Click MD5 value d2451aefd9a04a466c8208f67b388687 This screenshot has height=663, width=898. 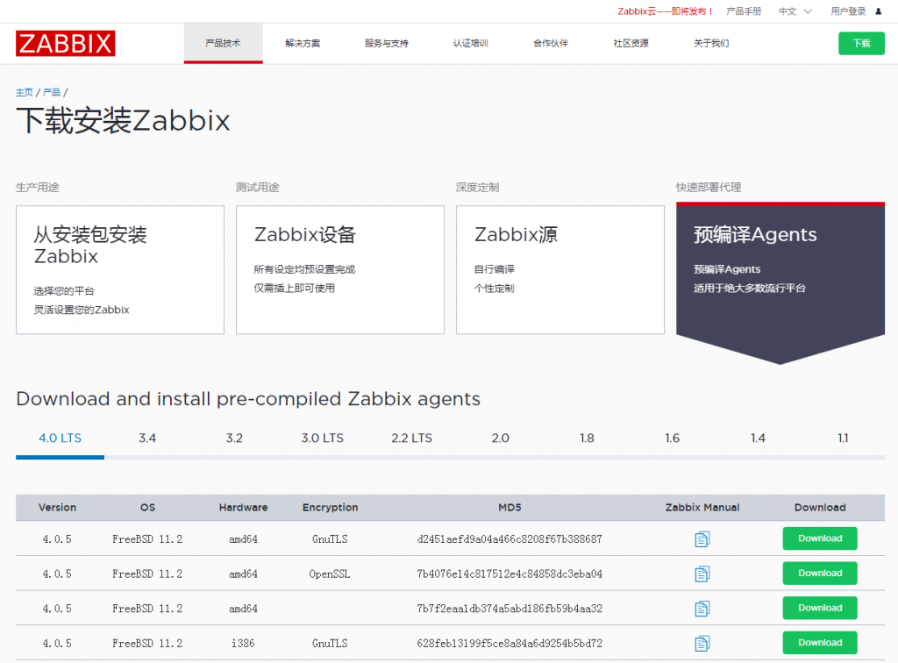(510, 538)
